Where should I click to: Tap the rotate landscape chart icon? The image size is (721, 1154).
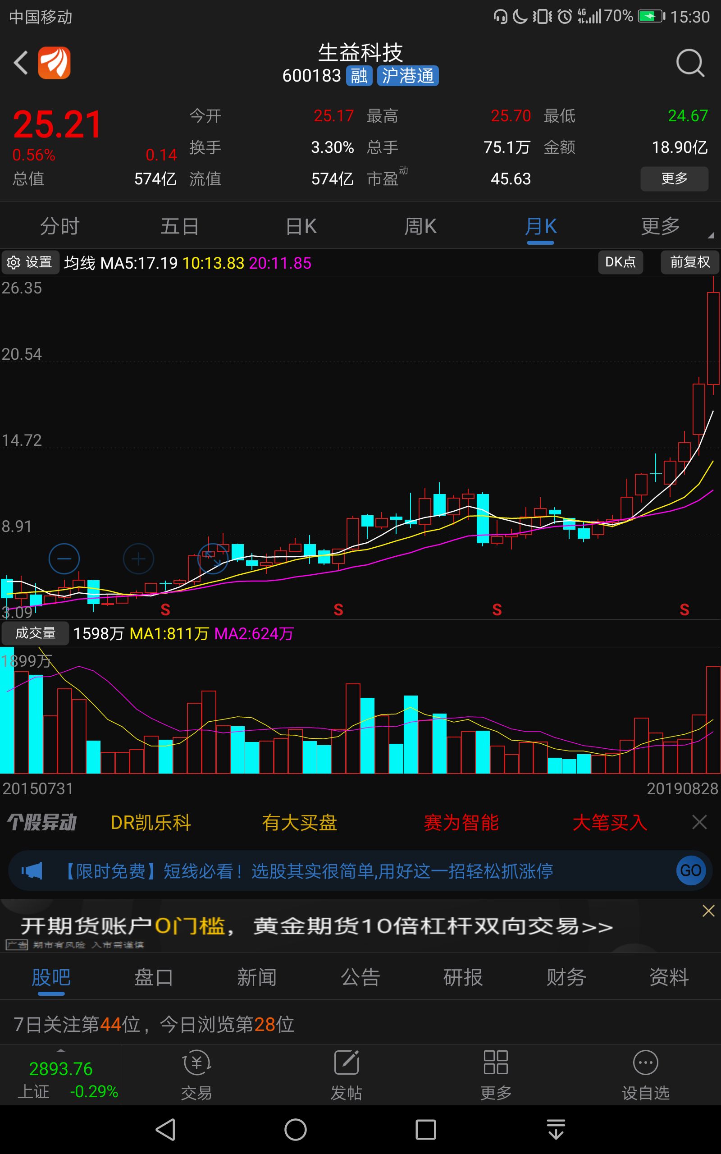[x=213, y=559]
